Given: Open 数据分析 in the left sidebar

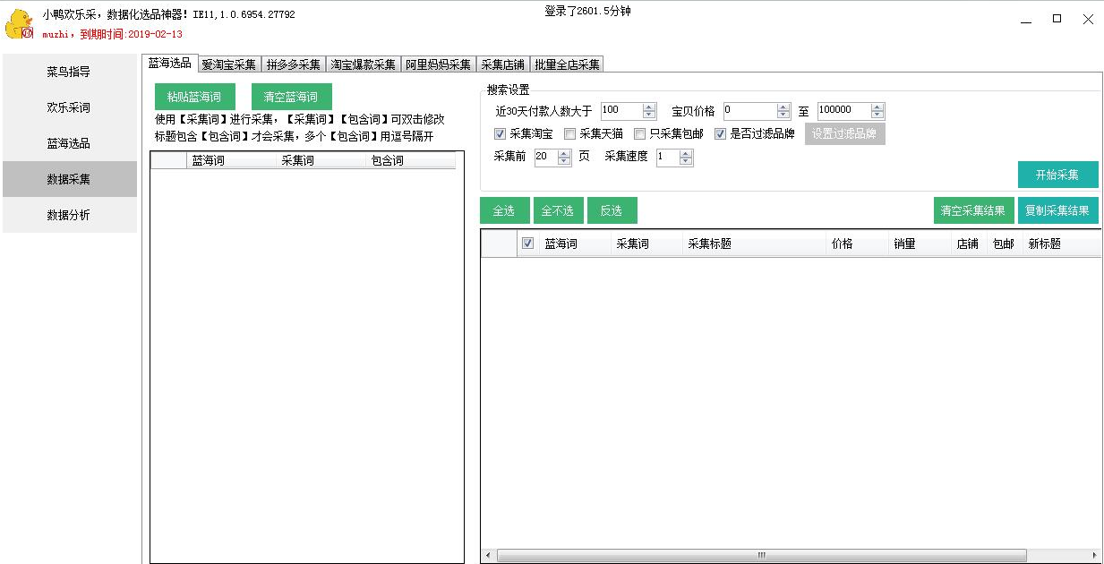Looking at the screenshot, I should tap(69, 215).
